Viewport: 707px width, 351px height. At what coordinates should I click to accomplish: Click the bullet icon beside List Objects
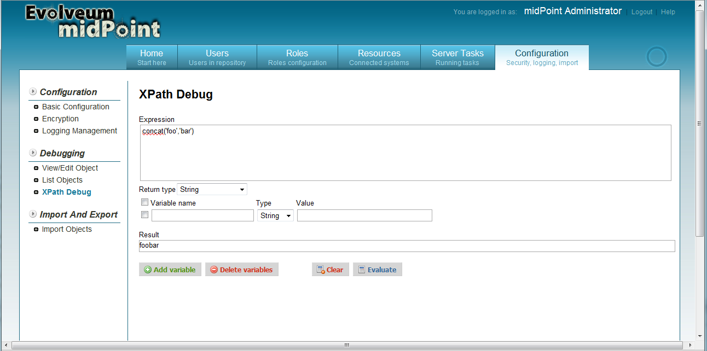(36, 180)
